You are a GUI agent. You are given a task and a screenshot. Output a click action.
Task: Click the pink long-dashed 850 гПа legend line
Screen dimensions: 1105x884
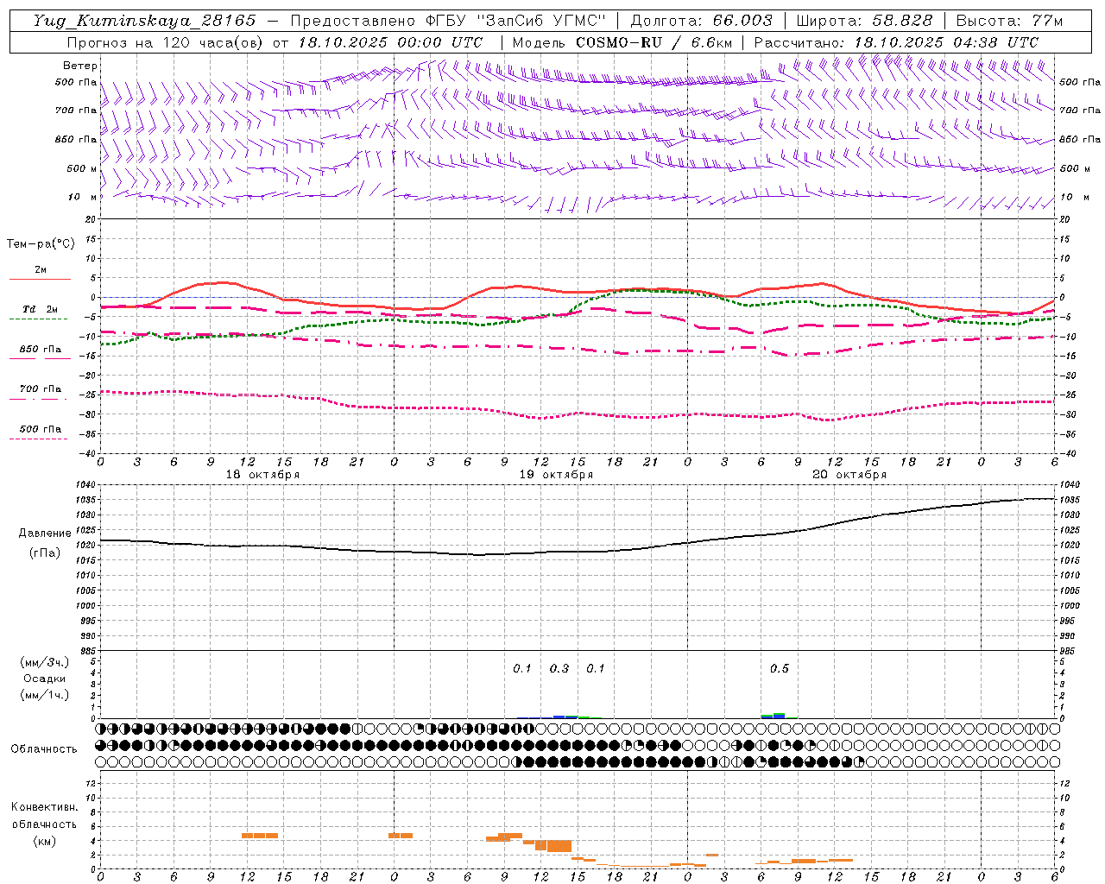(x=40, y=359)
